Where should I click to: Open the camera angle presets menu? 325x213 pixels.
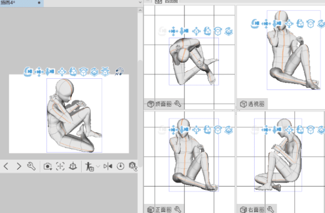[48, 166]
